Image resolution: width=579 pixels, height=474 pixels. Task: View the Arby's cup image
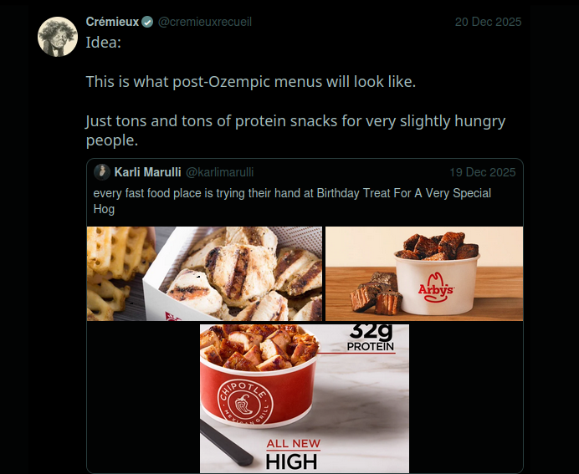pos(424,273)
